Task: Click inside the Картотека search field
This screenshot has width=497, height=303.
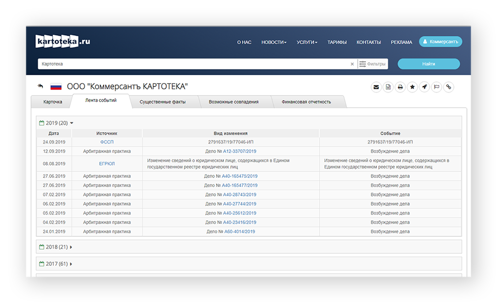Action: coord(193,64)
